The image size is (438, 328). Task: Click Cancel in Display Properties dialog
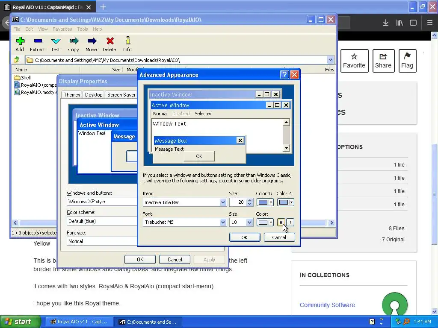coord(175,259)
